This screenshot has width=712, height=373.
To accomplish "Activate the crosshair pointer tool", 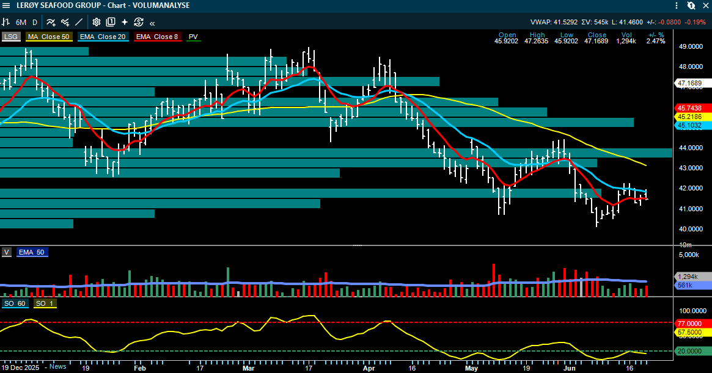I will (125, 22).
